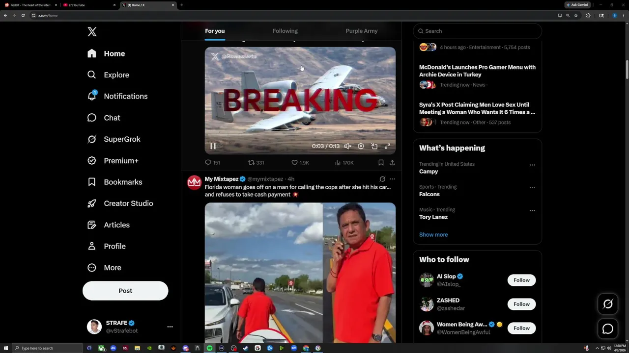The height and width of the screenshot is (353, 629).
Task: Open more options on My Mixtapez post
Action: [x=392, y=179]
